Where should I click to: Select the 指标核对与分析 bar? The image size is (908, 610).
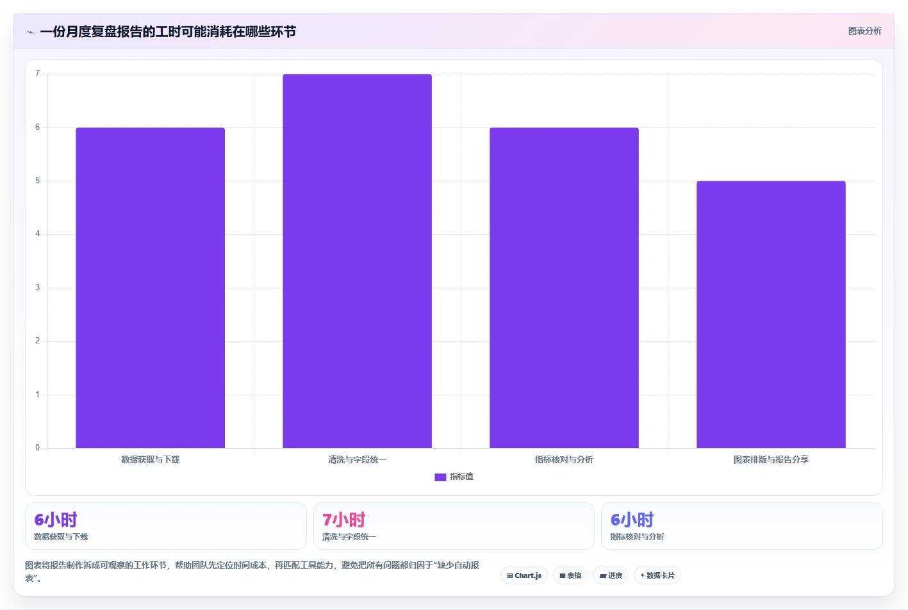564,288
